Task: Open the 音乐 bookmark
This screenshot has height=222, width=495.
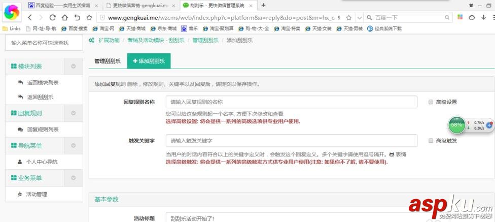Action: click(189, 28)
